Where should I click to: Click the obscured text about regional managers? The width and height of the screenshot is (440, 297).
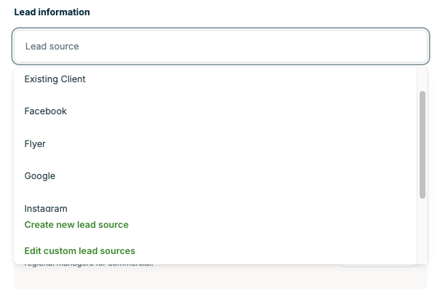(87, 265)
